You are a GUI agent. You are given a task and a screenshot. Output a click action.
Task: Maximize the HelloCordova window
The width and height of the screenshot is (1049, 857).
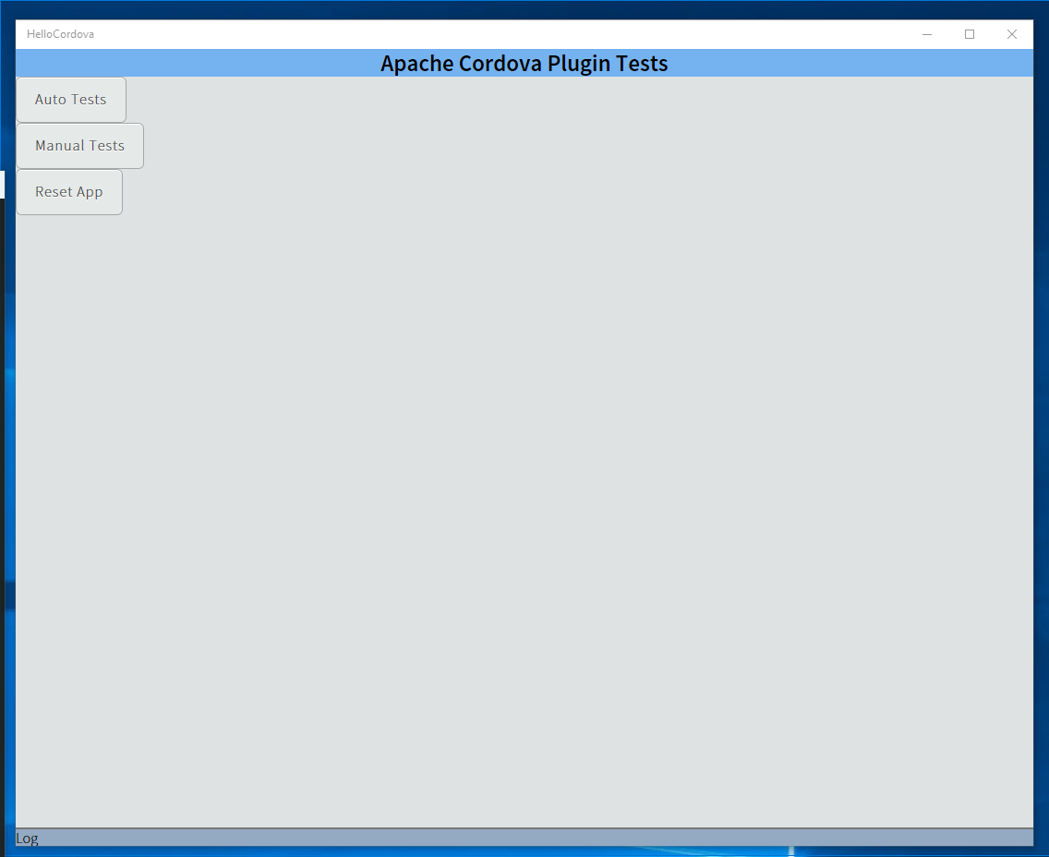pyautogui.click(x=970, y=34)
